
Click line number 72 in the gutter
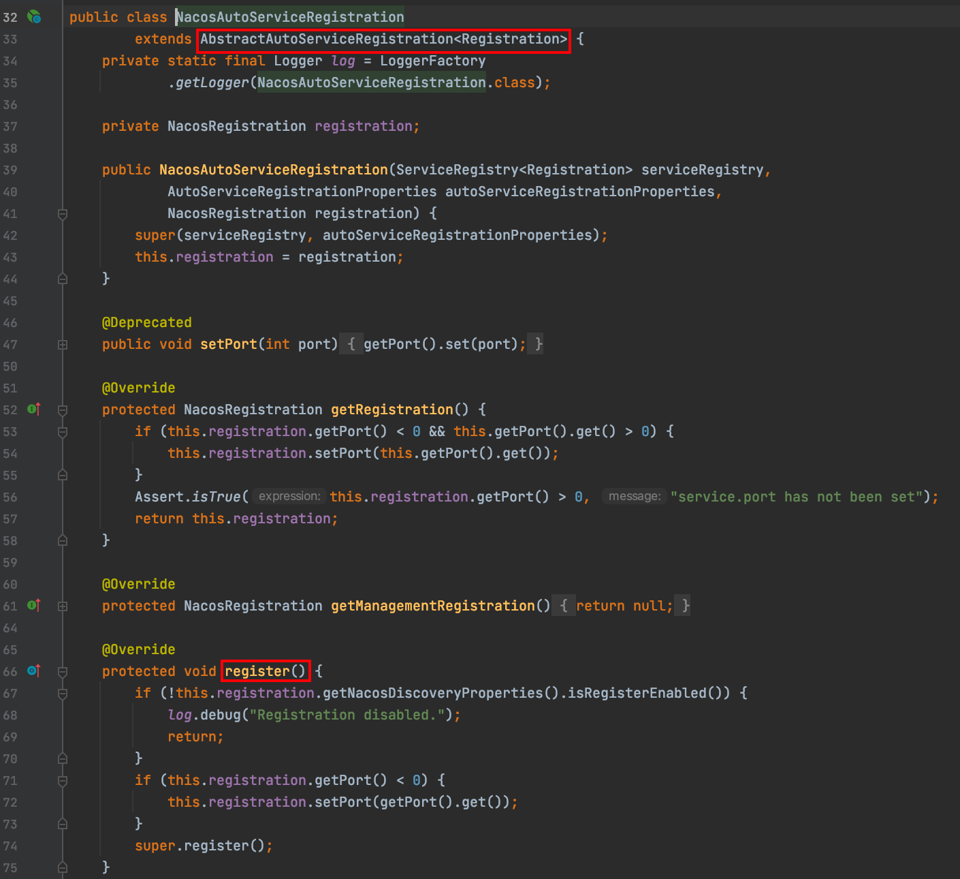tap(10, 803)
